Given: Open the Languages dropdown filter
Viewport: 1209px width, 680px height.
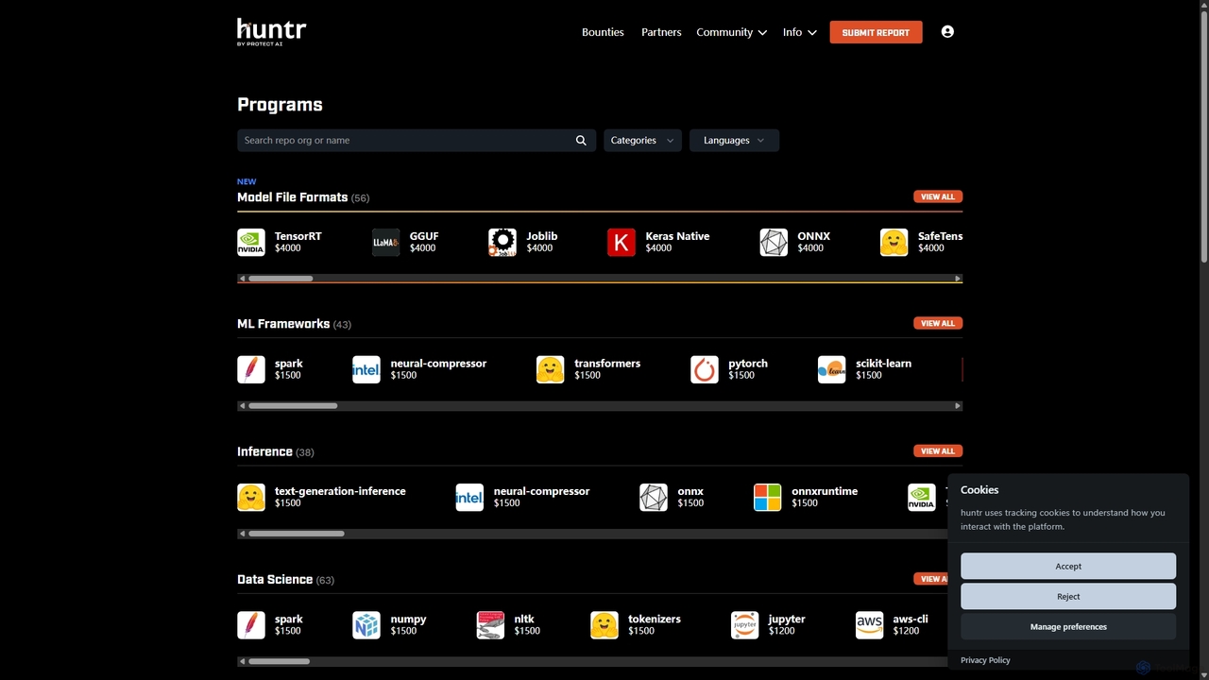Looking at the screenshot, I should tap(734, 141).
